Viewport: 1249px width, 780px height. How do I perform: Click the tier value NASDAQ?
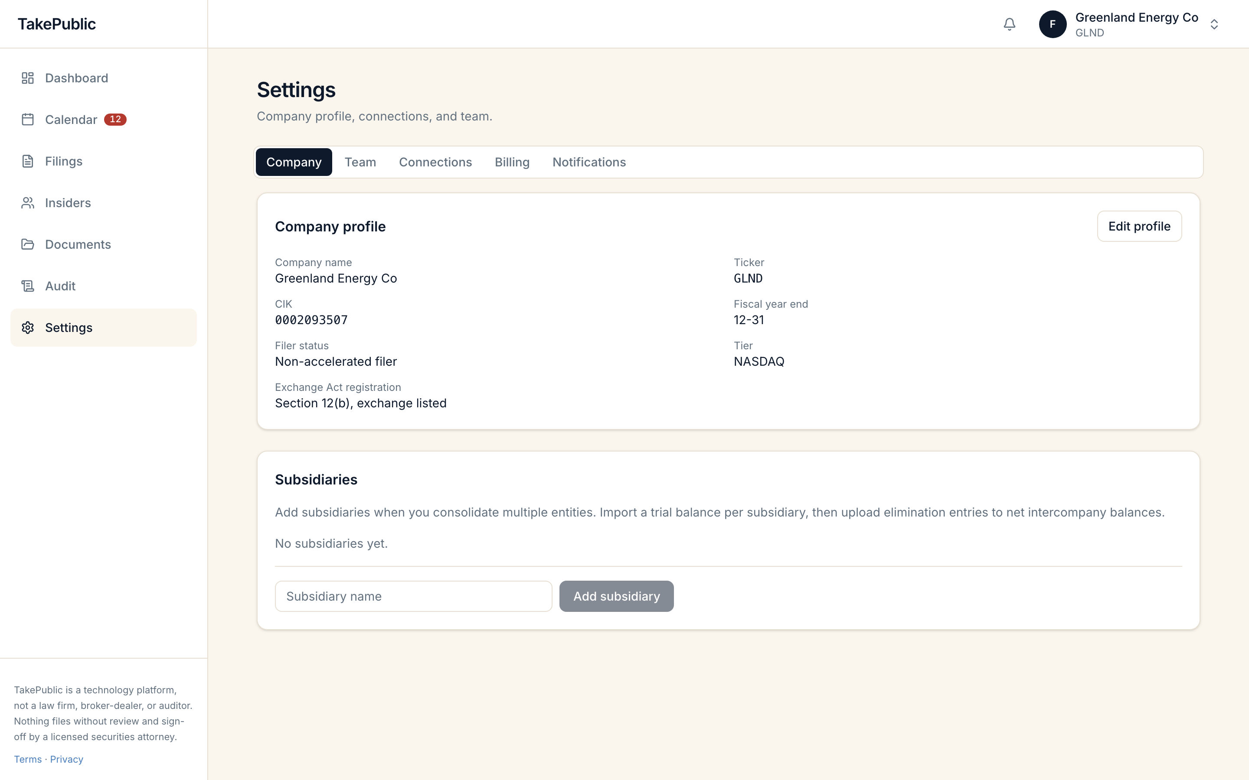(759, 362)
